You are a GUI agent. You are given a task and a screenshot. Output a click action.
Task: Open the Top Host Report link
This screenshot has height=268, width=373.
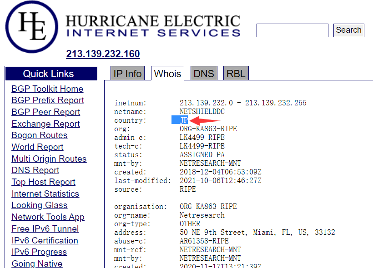coord(44,182)
